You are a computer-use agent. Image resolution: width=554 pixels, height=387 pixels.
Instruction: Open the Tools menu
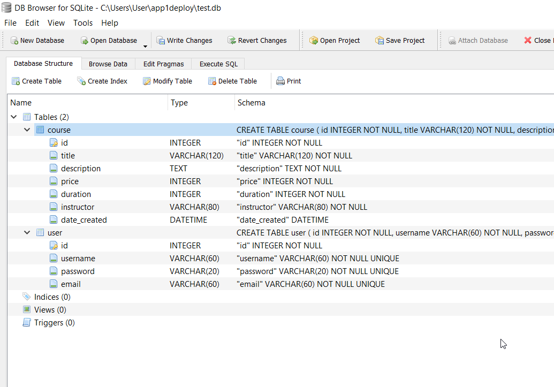83,23
